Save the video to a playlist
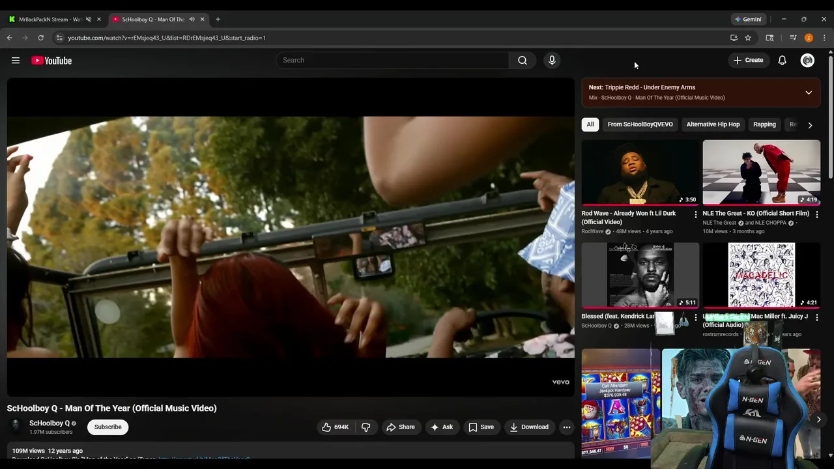 [481, 427]
